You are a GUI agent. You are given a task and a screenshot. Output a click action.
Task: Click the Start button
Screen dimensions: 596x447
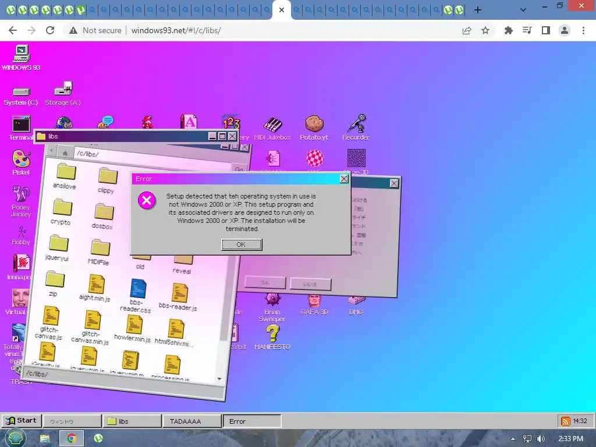click(22, 421)
